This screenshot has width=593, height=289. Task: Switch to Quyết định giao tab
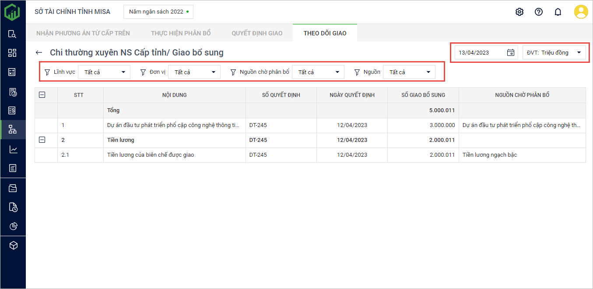coord(257,33)
